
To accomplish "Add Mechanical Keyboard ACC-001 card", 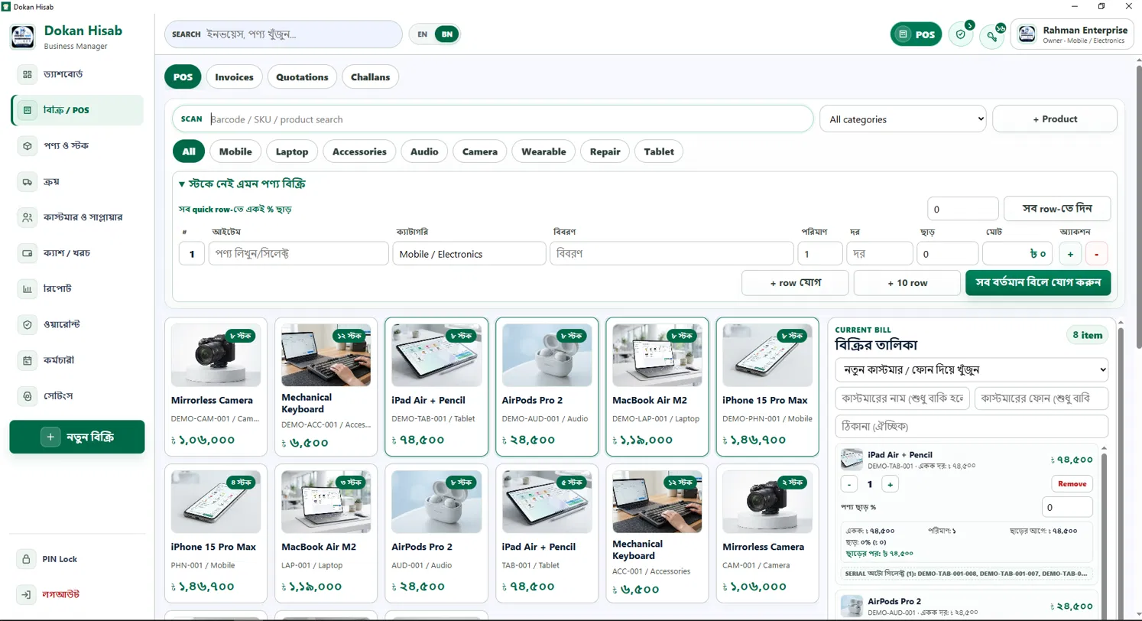I will 657,534.
